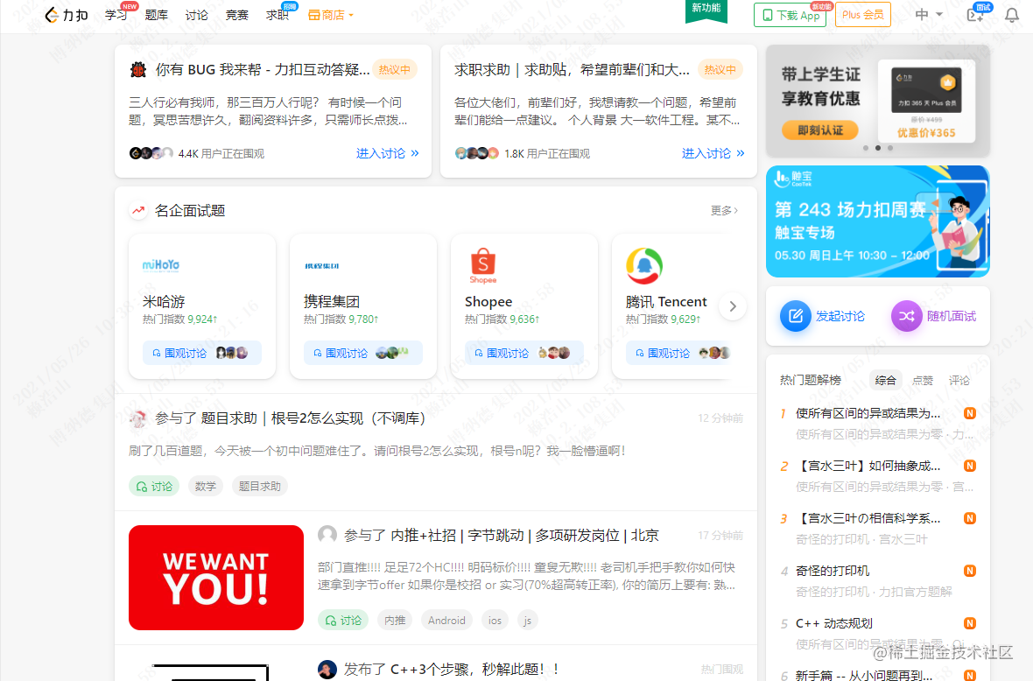This screenshot has width=1033, height=681.
Task: Expand the 商店 dropdown
Action: (331, 14)
